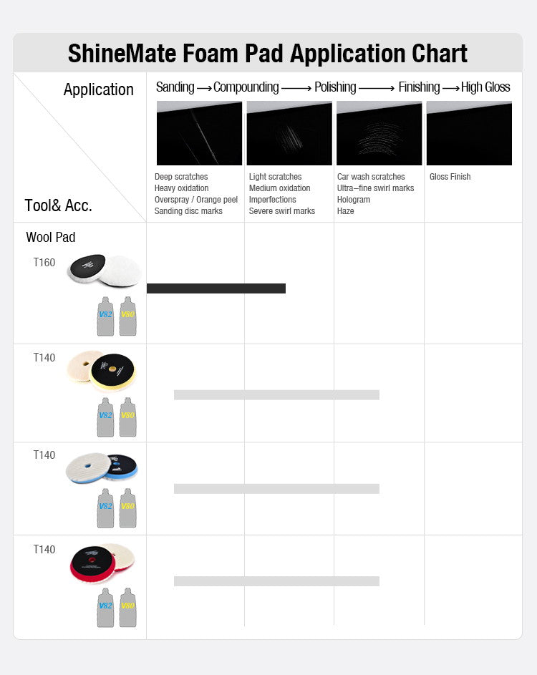Screen dimensions: 537x675
Task: Select the V80 bottle under blue T140 pad
Action: pyautogui.click(x=128, y=508)
